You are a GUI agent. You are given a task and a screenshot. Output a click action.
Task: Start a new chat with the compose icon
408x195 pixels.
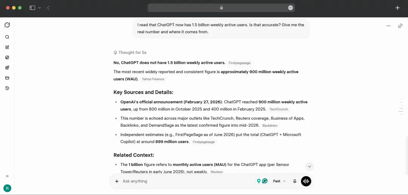(7, 47)
